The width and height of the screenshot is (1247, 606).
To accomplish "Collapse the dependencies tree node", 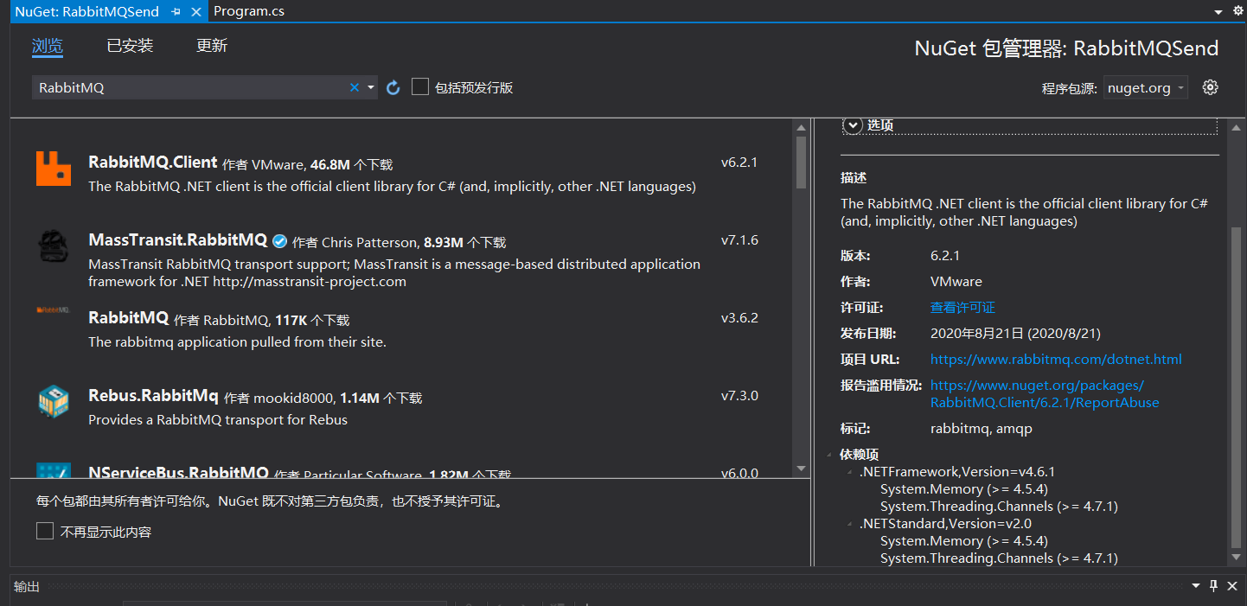I will [x=830, y=455].
